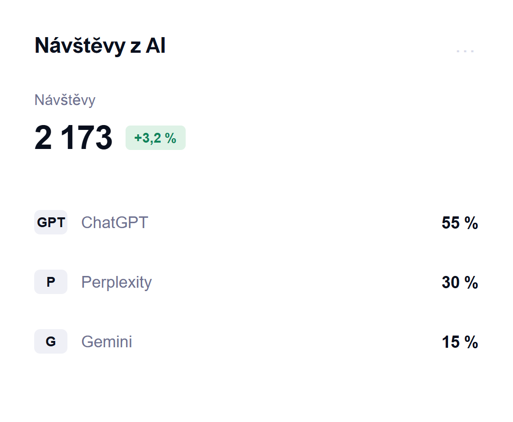Click the word AI in the title
513x422 pixels.
tap(155, 45)
